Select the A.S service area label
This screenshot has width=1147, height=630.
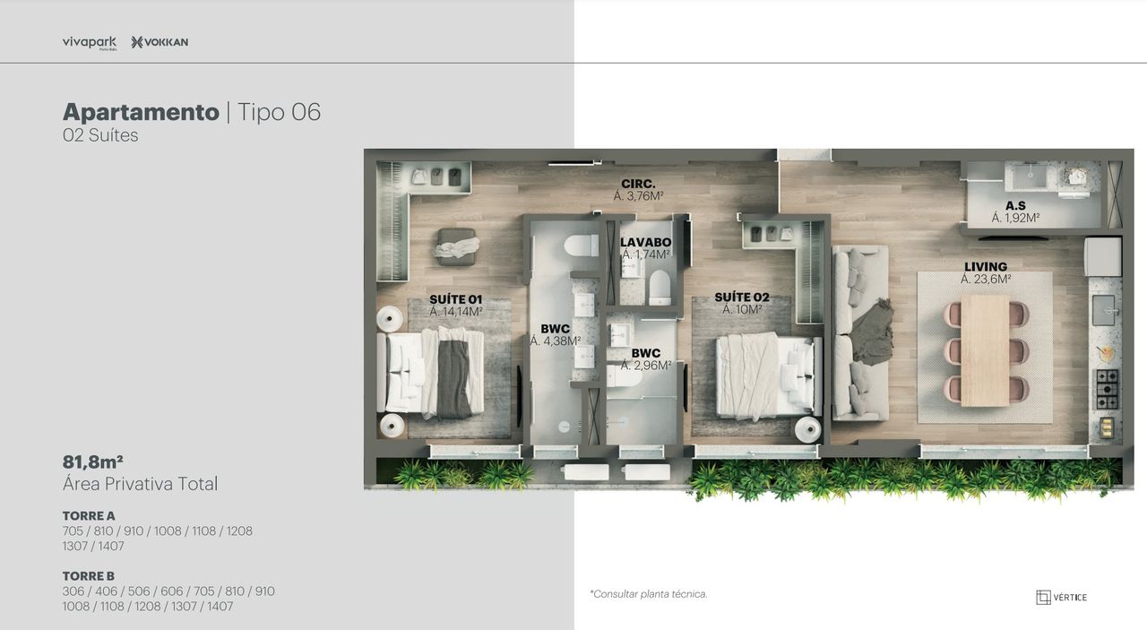1015,206
